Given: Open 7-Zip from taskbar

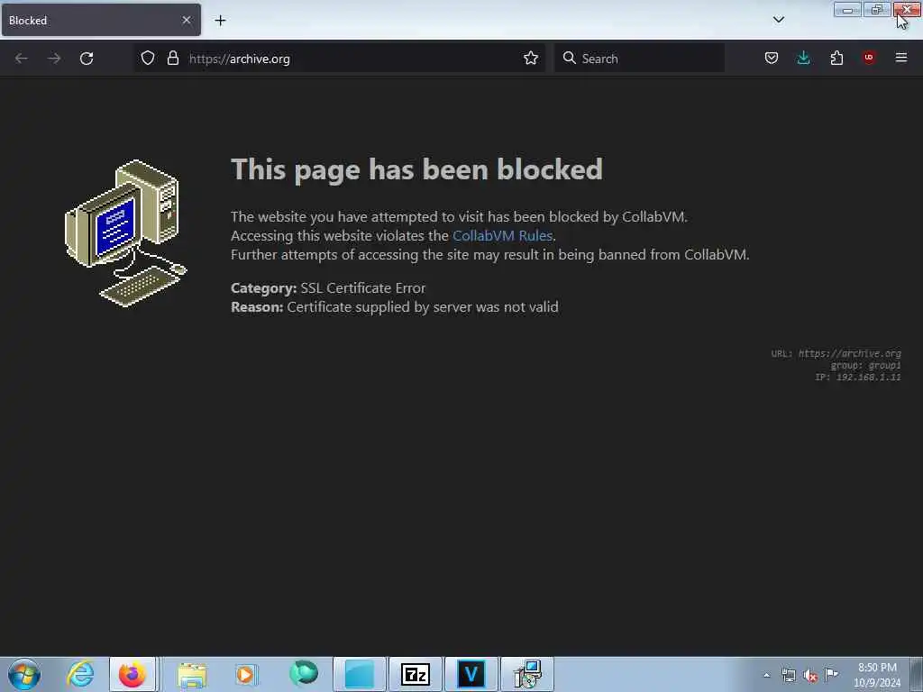Looking at the screenshot, I should tap(415, 674).
